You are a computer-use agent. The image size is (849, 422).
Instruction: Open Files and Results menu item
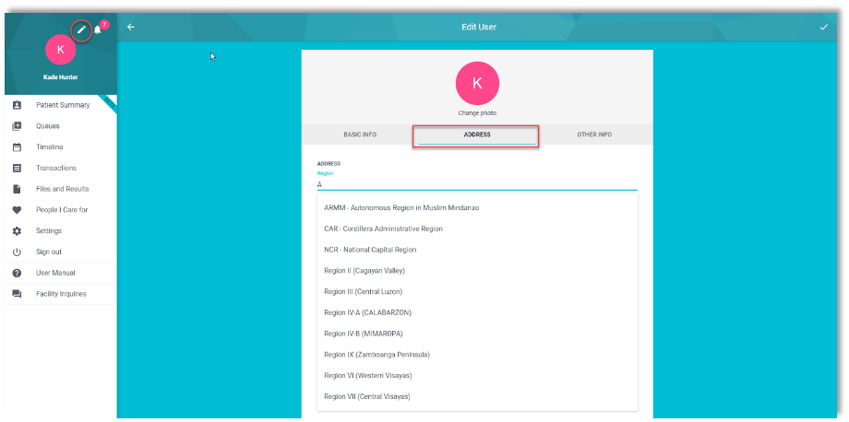[x=62, y=189]
